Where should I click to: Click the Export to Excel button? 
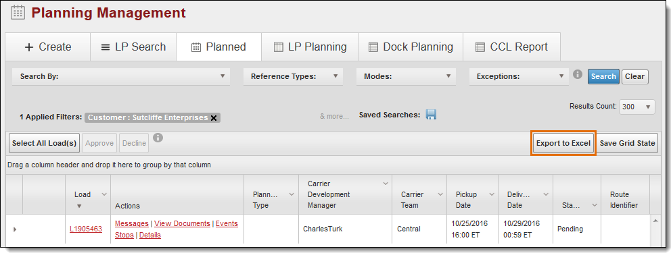pyautogui.click(x=563, y=143)
